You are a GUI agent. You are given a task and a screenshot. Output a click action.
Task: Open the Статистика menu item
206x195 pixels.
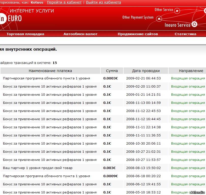pos(185,34)
